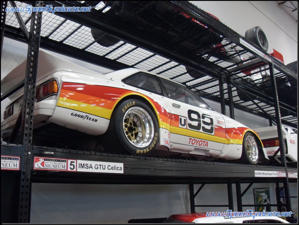This screenshot has height=225, width=299.
Task: Click the 'SCORE Offroad Desert Truck' shelf label
Action: pyautogui.click(x=266, y=174)
